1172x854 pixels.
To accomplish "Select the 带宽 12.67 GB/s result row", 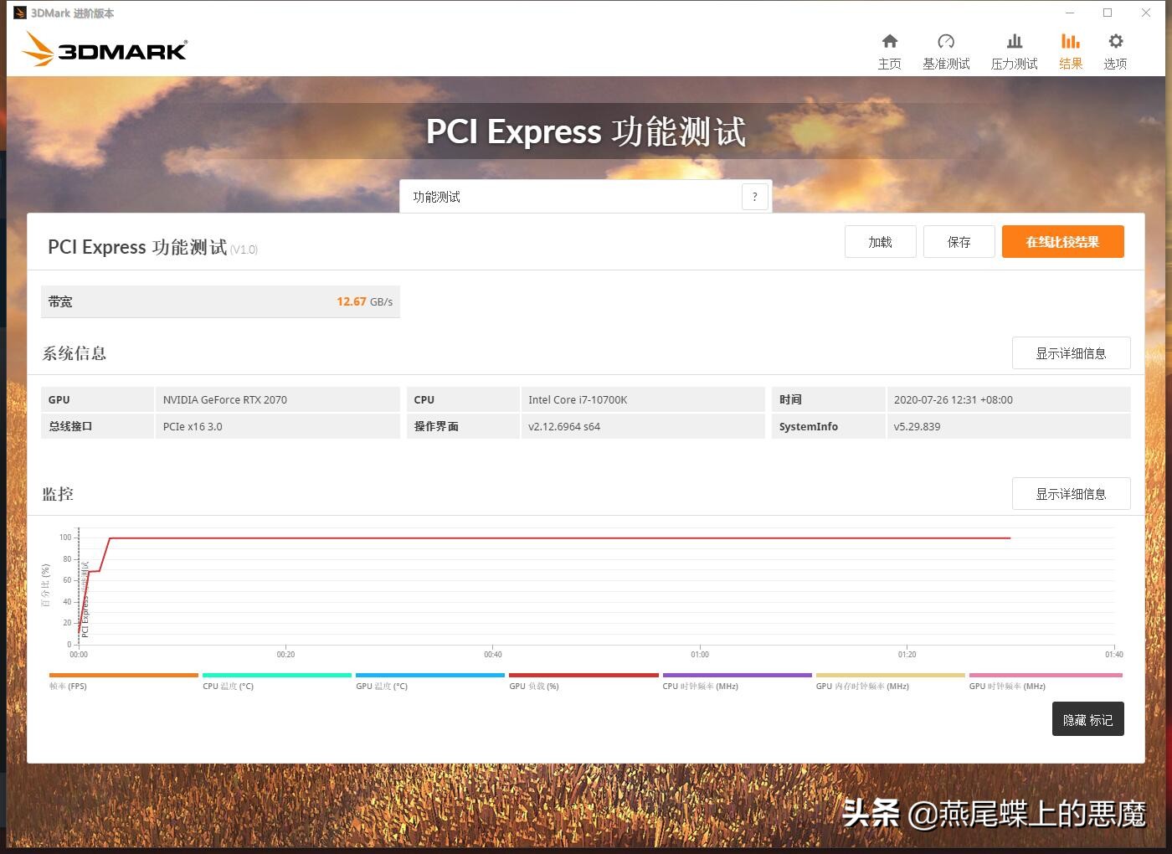I will (220, 301).
